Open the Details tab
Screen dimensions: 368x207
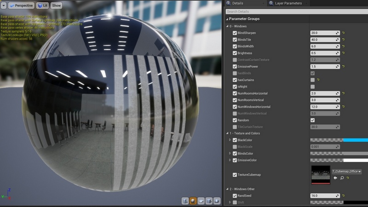(238, 3)
